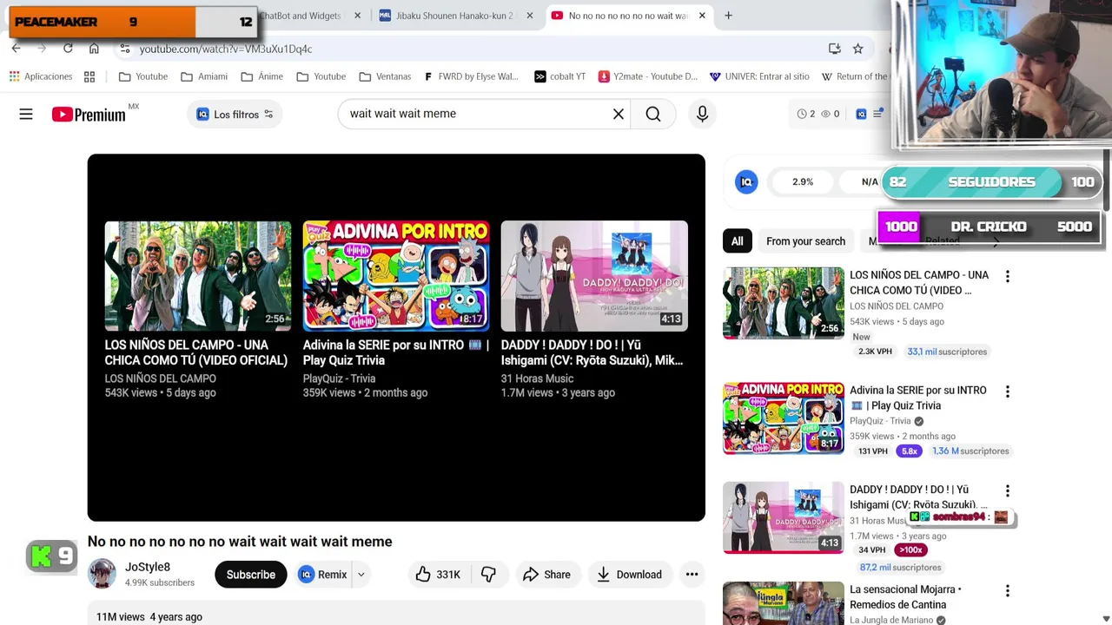Open options for La sensacional Mojarra video
Screen dimensions: 1112x625
click(1007, 590)
